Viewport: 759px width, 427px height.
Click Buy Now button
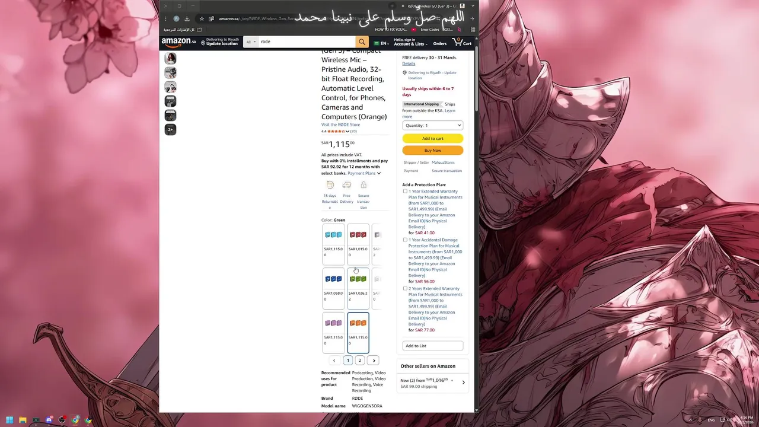[432, 150]
